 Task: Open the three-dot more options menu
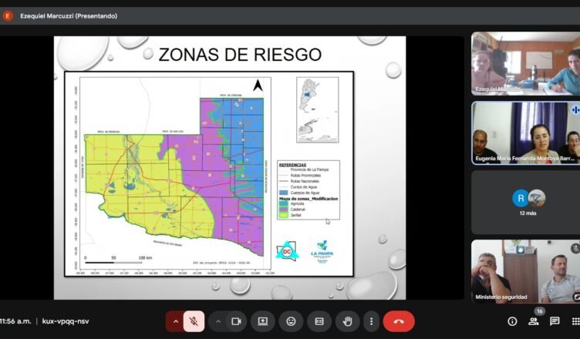371,321
